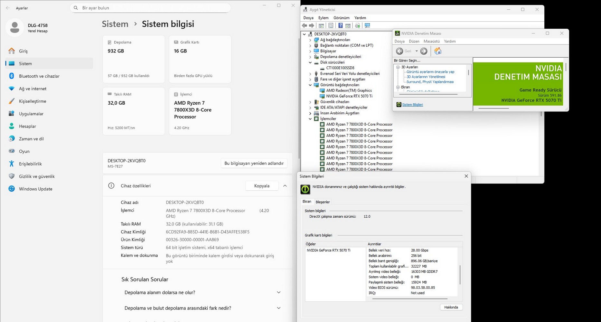
Task: Click the Bluetooth ve cihazlar sidebar item
Action: [x=39, y=76]
